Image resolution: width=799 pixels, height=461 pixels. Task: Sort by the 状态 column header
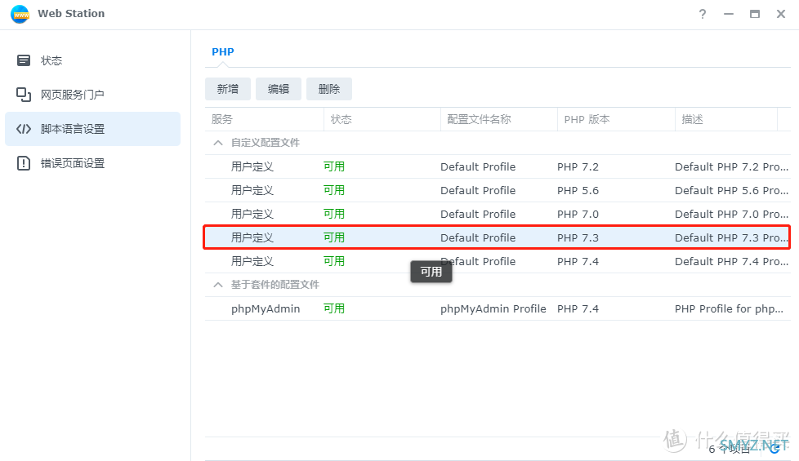coord(382,120)
